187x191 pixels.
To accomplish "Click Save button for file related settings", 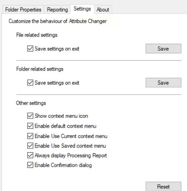I will 163,49.
